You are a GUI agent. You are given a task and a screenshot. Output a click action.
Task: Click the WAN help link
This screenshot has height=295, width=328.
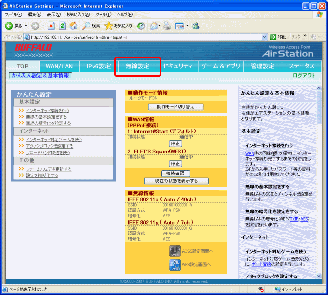click(250, 153)
